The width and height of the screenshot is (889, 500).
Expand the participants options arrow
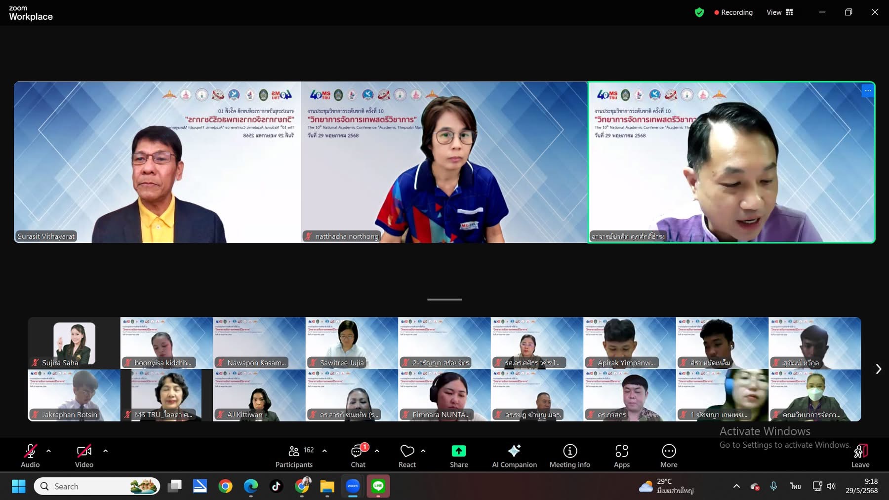324,451
